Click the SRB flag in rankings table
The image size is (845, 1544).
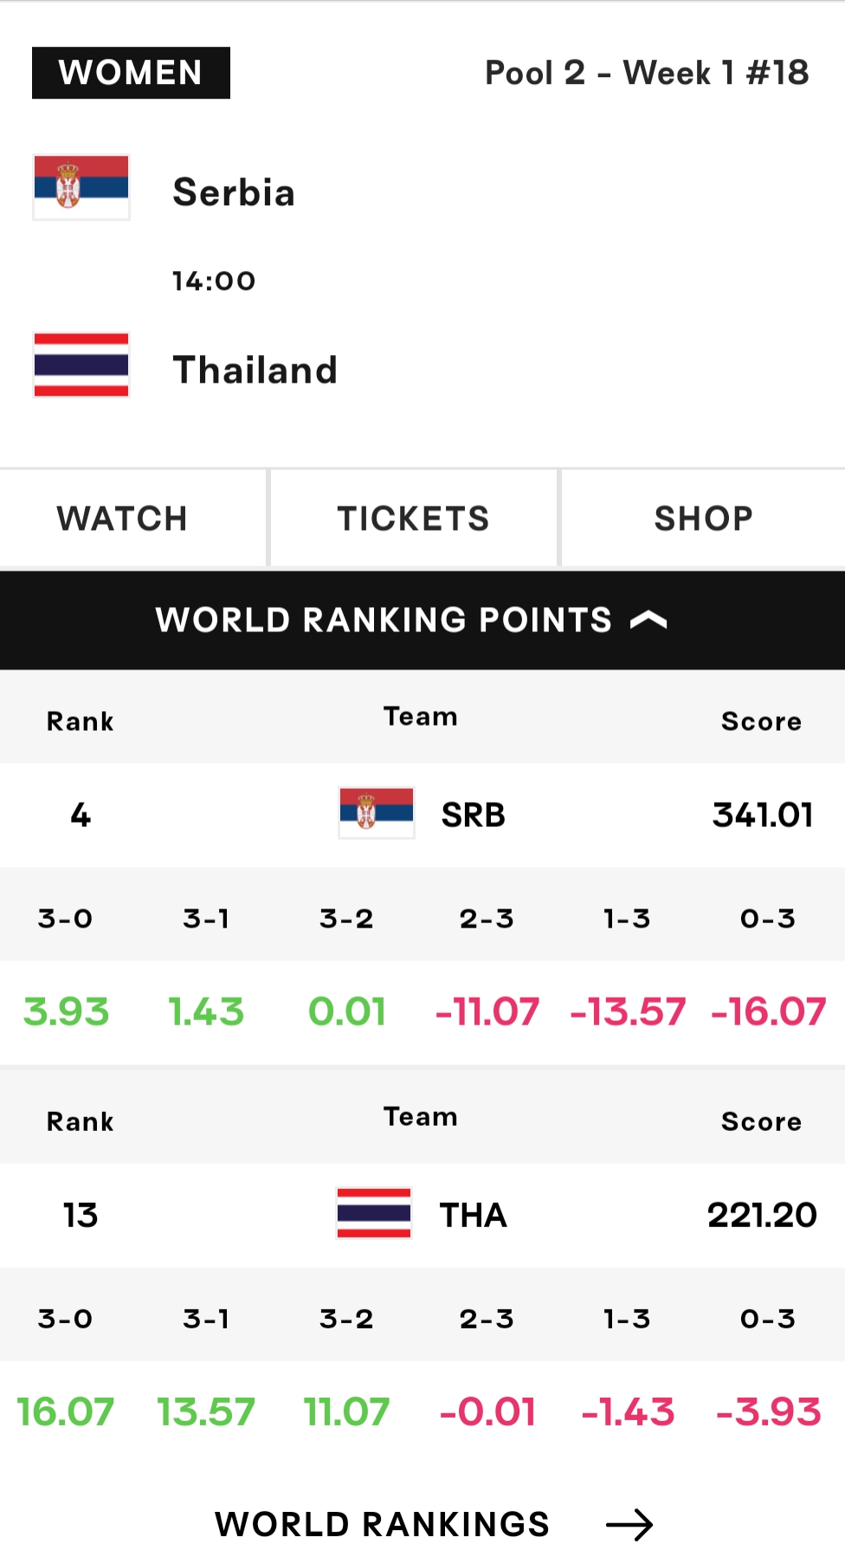pyautogui.click(x=377, y=812)
